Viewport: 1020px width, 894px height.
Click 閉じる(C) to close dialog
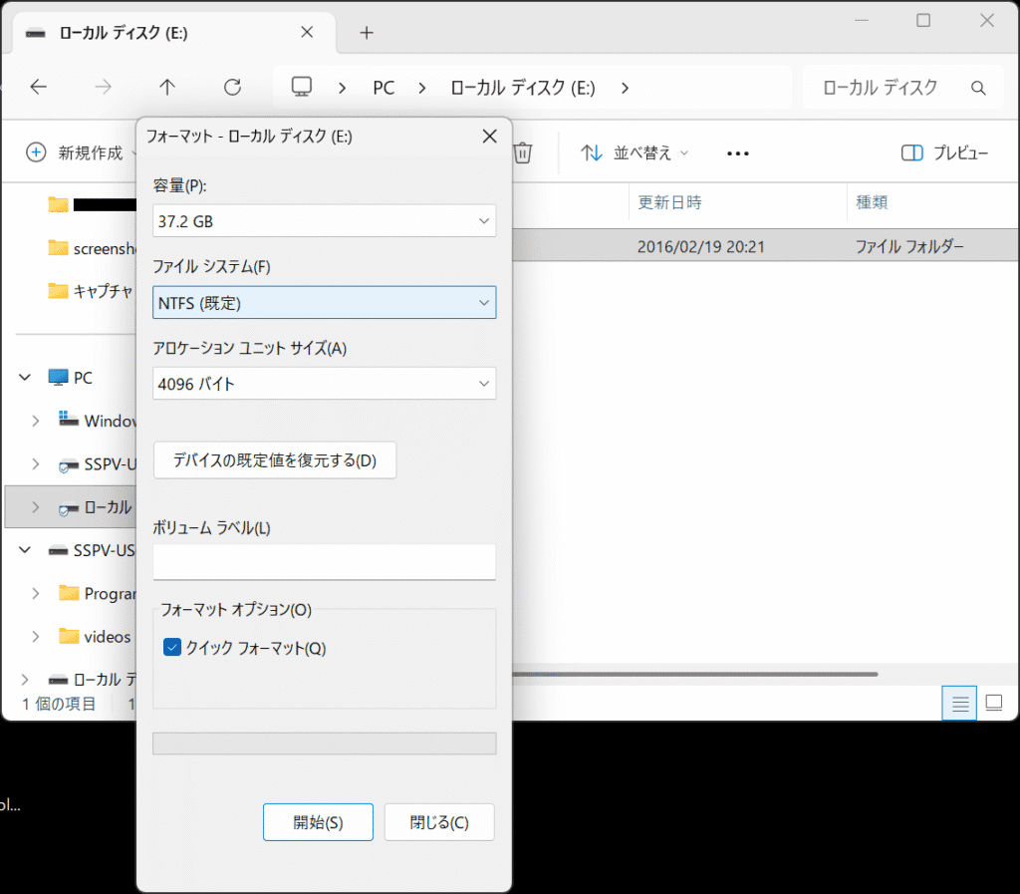point(439,822)
